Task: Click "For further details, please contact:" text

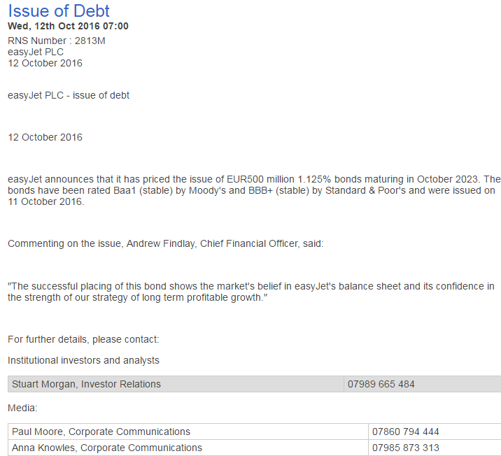Action: pyautogui.click(x=83, y=339)
